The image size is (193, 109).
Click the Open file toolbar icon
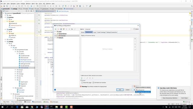pos(2,6)
